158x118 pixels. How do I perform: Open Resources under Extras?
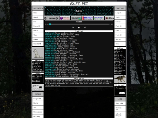[x=38, y=112]
